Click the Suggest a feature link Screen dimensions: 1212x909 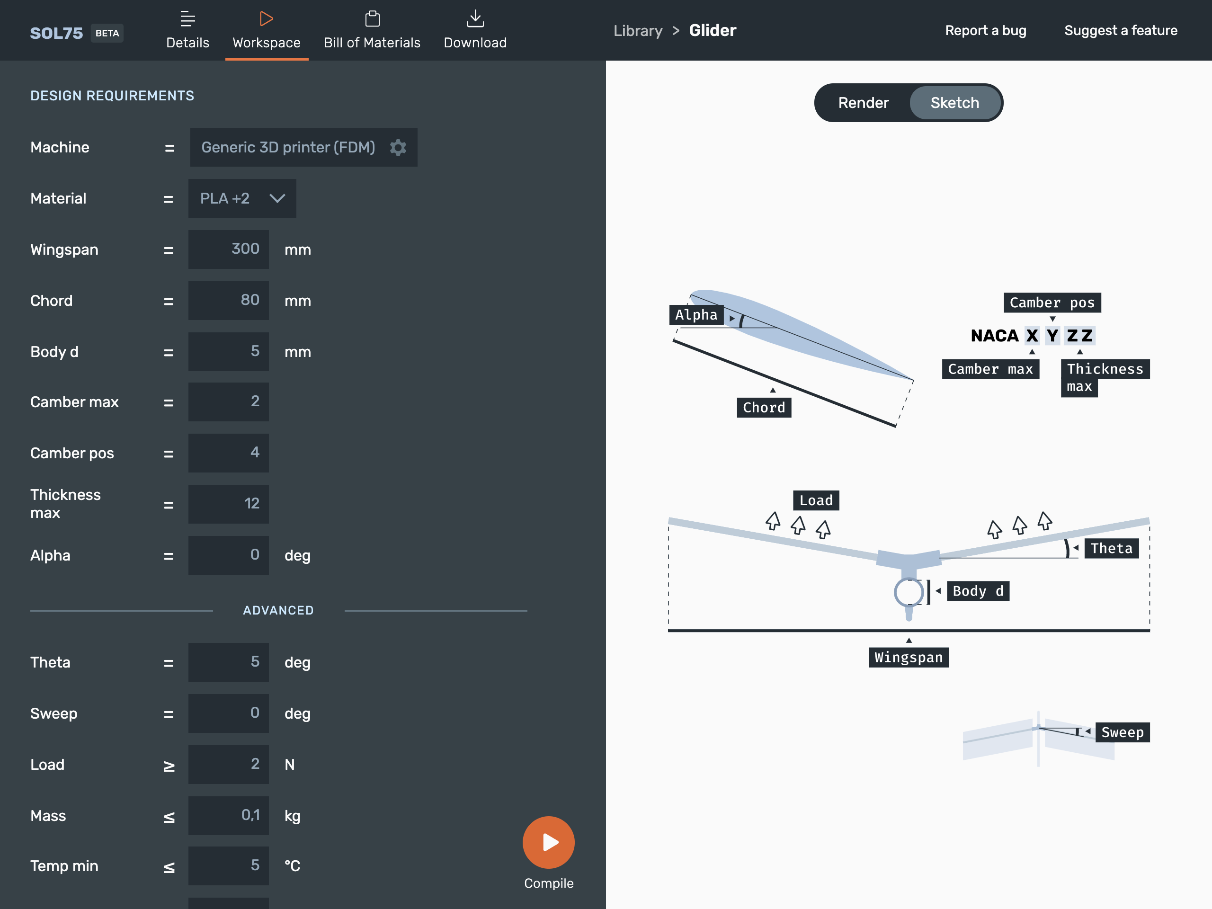[x=1121, y=31]
